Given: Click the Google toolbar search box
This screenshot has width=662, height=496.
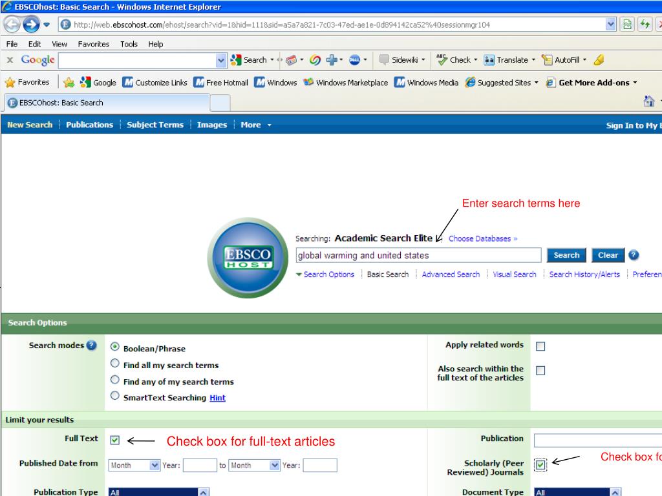Looking at the screenshot, I should (x=138, y=60).
